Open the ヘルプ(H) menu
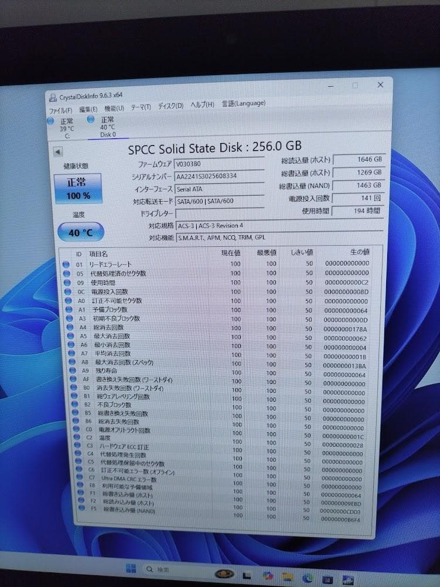The image size is (440, 587). pyautogui.click(x=202, y=104)
